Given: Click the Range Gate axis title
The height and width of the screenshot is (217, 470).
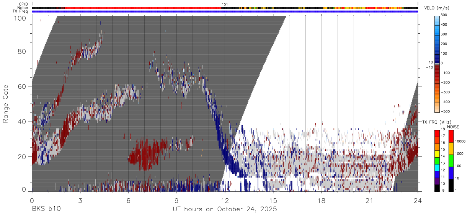Looking at the screenshot, I should pos(6,104).
